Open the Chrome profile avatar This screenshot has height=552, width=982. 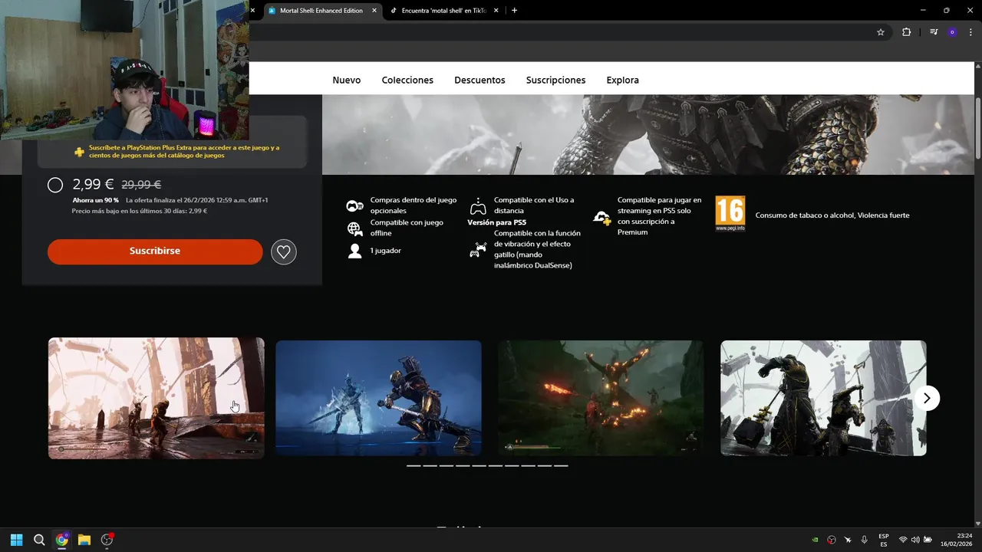click(952, 32)
